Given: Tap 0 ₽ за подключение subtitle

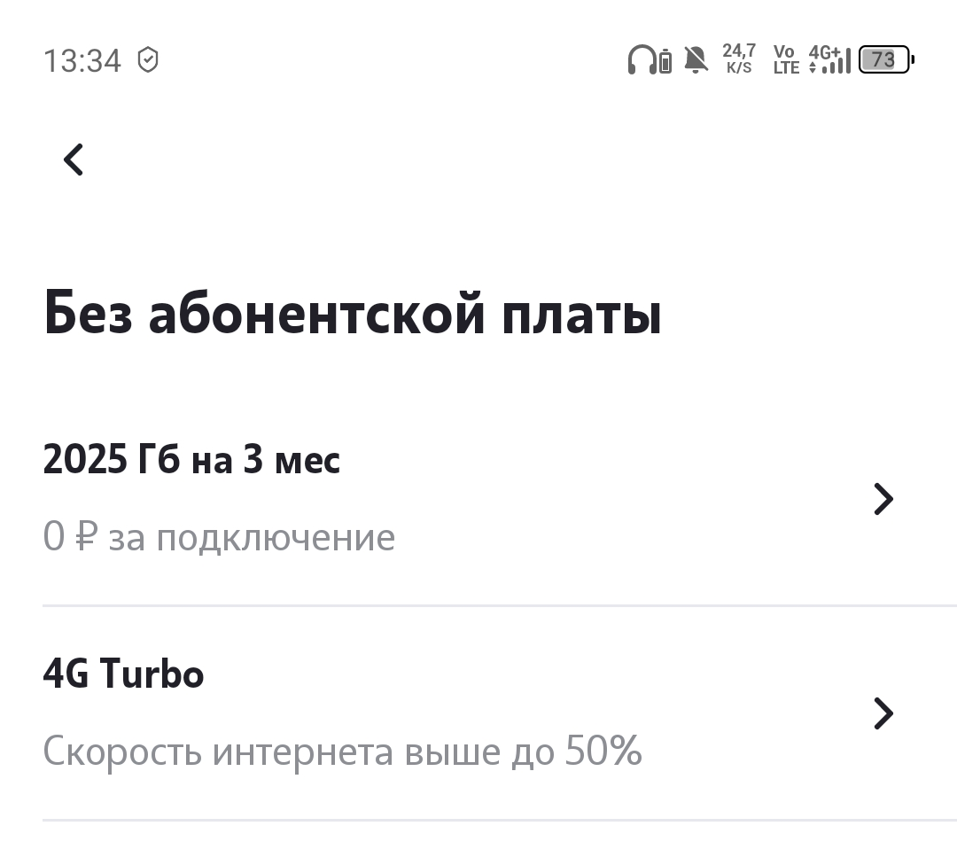Looking at the screenshot, I should coord(219,538).
